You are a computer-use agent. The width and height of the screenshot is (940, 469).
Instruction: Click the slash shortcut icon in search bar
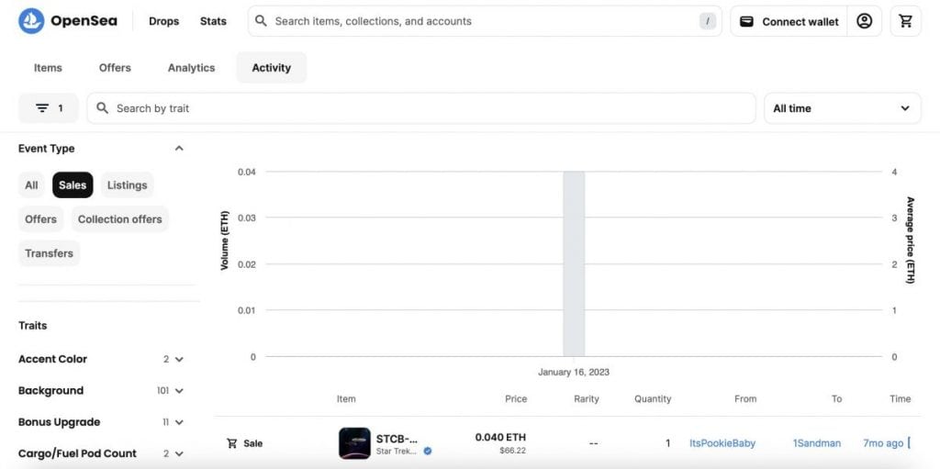(x=707, y=21)
